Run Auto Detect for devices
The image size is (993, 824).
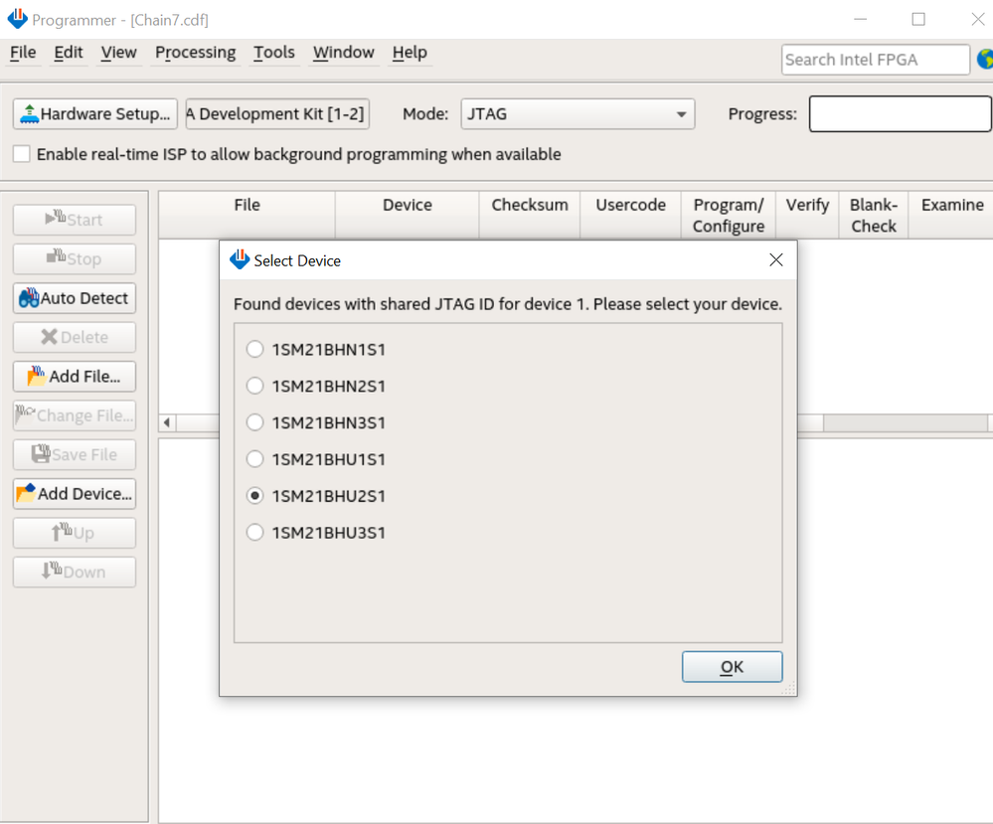pyautogui.click(x=75, y=298)
